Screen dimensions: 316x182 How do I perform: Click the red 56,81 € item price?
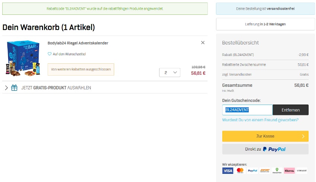[198, 73]
